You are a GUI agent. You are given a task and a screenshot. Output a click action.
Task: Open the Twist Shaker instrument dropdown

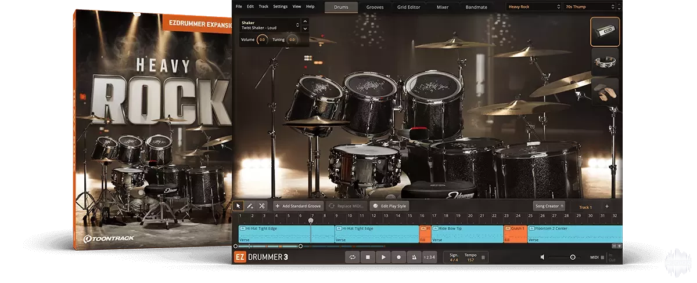click(270, 25)
